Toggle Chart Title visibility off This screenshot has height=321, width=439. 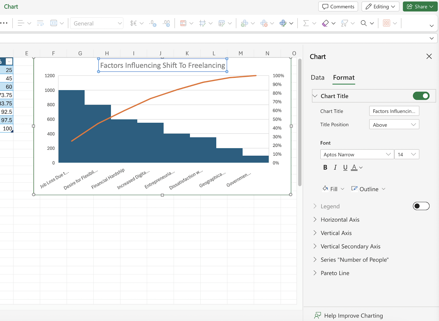point(421,96)
